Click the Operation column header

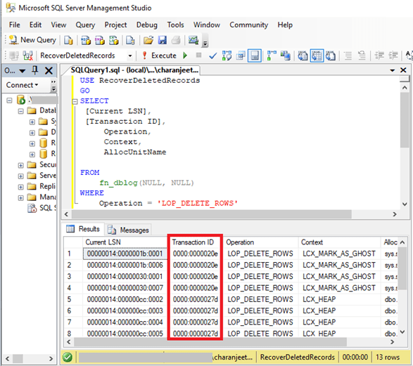coord(261,242)
